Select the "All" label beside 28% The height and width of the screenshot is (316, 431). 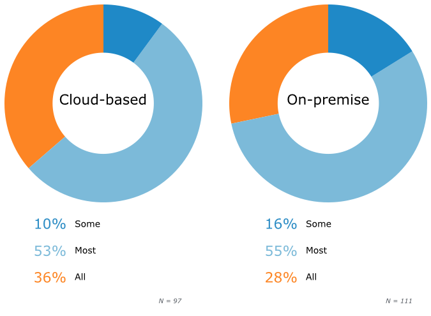pos(311,278)
